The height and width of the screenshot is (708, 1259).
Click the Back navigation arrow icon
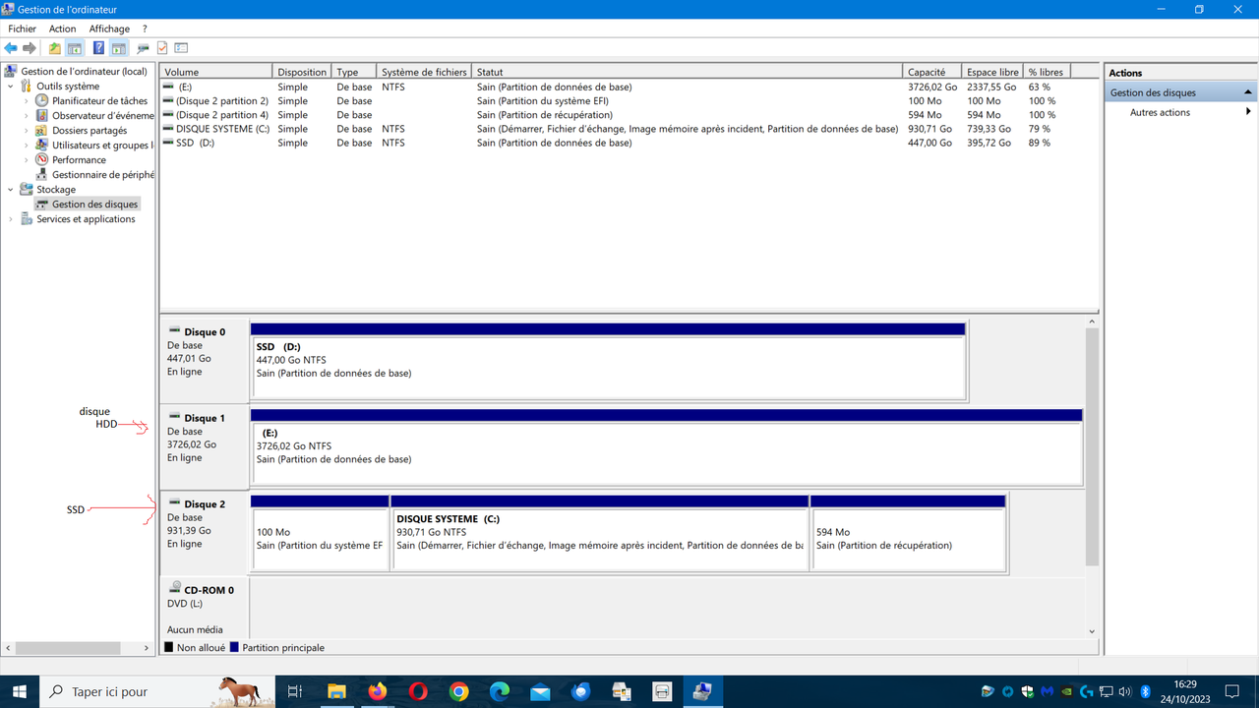tap(10, 47)
